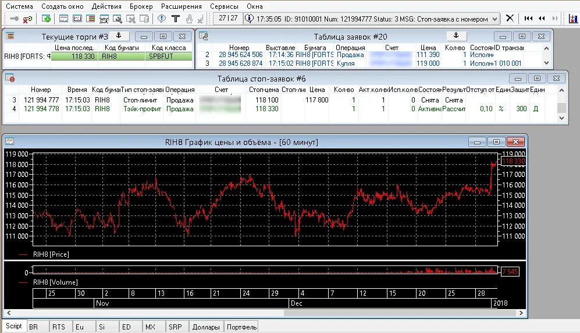Click the window screenshot capture toolbar icon
The image size is (580, 333).
[104, 19]
